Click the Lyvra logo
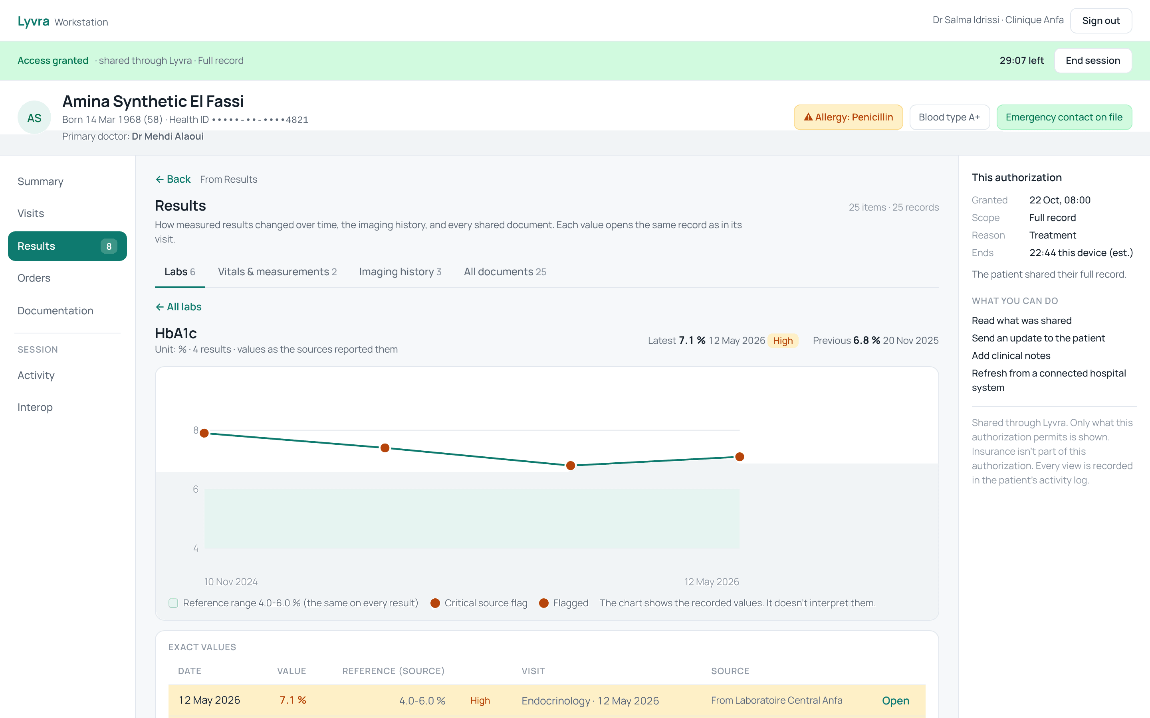The width and height of the screenshot is (1150, 718). (33, 22)
